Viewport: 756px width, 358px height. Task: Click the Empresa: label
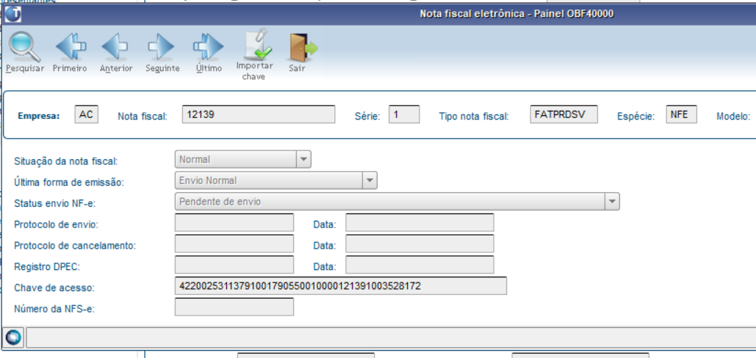pos(38,116)
